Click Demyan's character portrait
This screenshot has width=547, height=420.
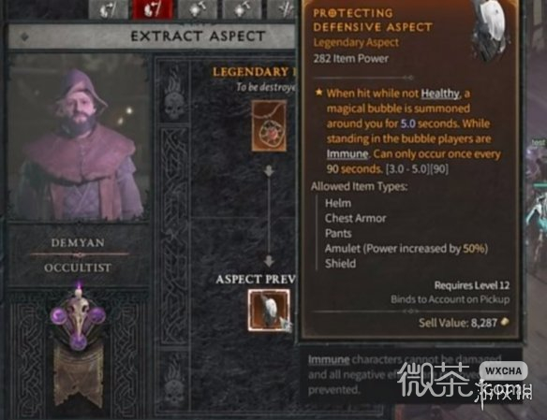coord(78,138)
